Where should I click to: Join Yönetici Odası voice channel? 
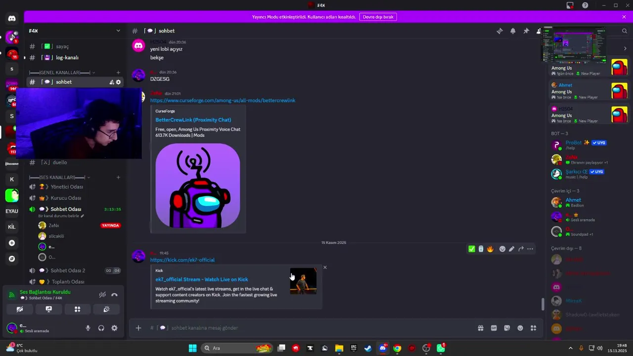tap(74, 187)
